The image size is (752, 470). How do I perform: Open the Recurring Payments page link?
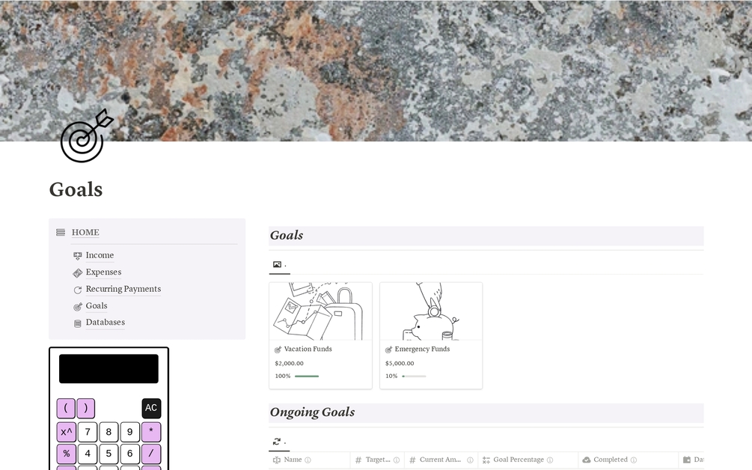point(123,289)
